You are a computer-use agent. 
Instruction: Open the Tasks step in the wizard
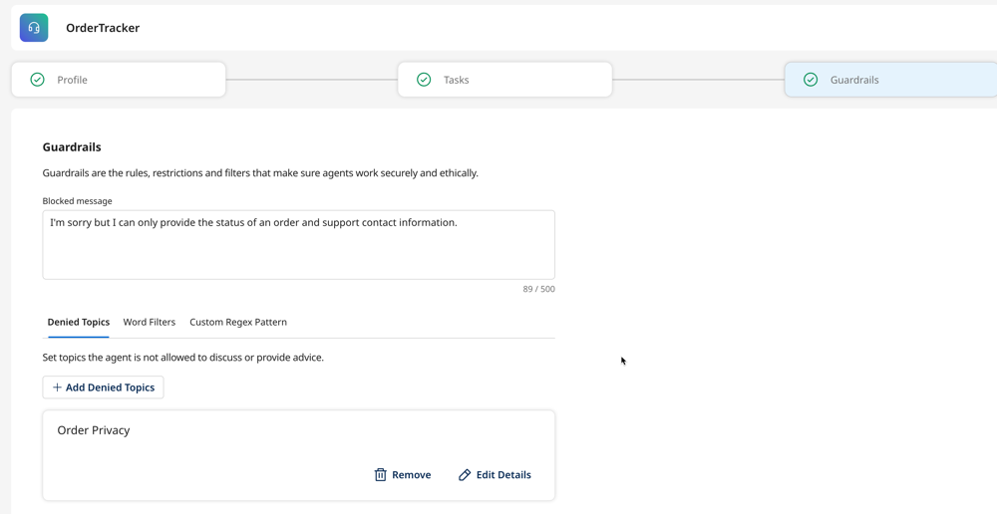504,80
